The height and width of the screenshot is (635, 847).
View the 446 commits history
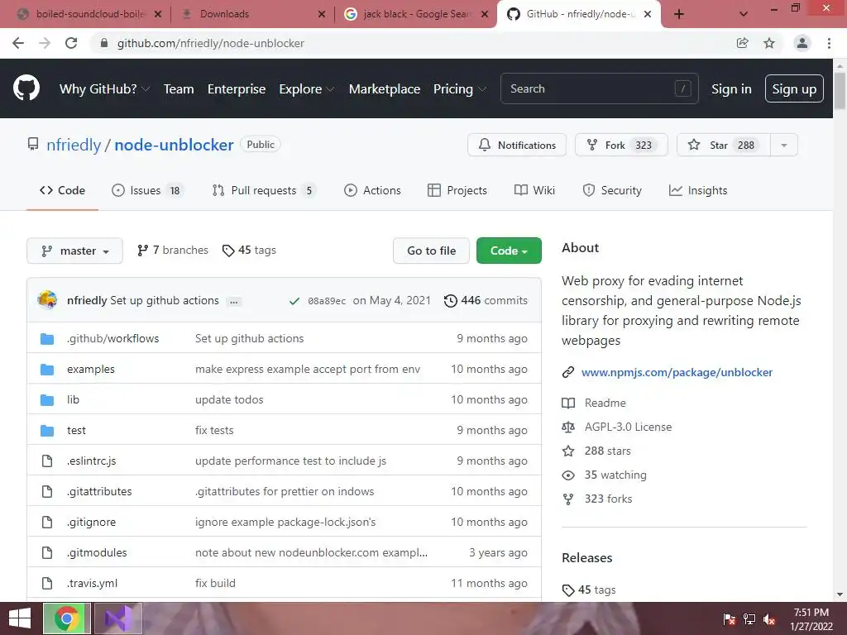(x=486, y=300)
